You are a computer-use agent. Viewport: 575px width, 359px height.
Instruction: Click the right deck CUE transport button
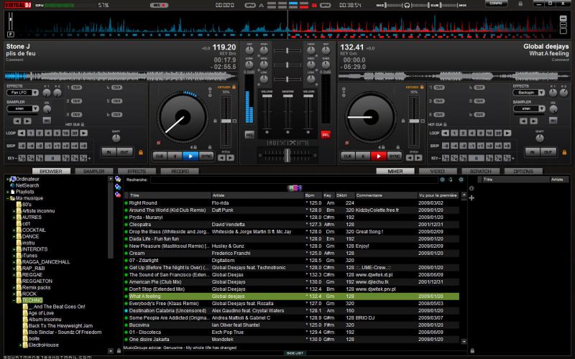click(x=348, y=156)
